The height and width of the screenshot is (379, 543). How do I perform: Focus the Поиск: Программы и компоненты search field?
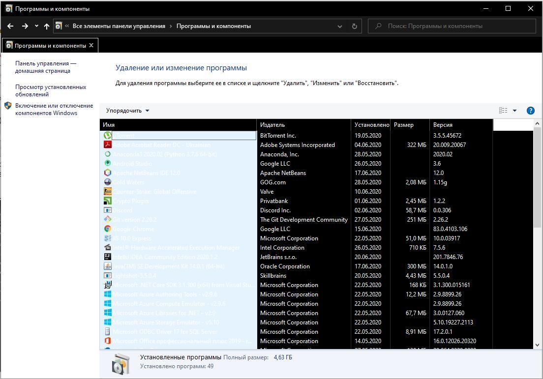452,26
